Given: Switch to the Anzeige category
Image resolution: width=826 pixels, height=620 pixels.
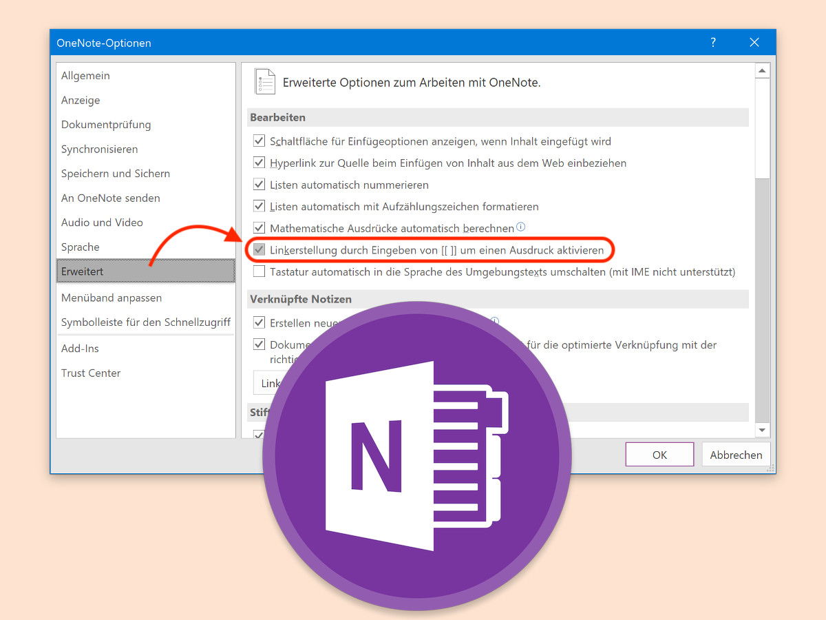Looking at the screenshot, I should click(x=146, y=100).
